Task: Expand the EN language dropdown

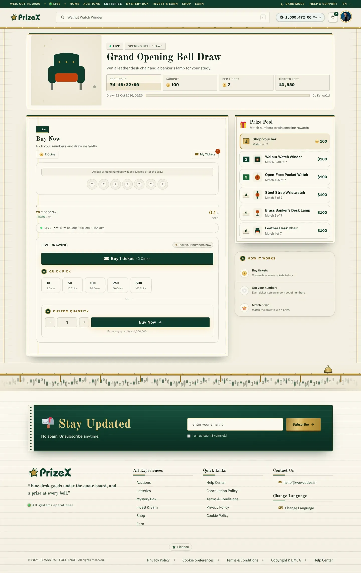Action: [x=347, y=4]
